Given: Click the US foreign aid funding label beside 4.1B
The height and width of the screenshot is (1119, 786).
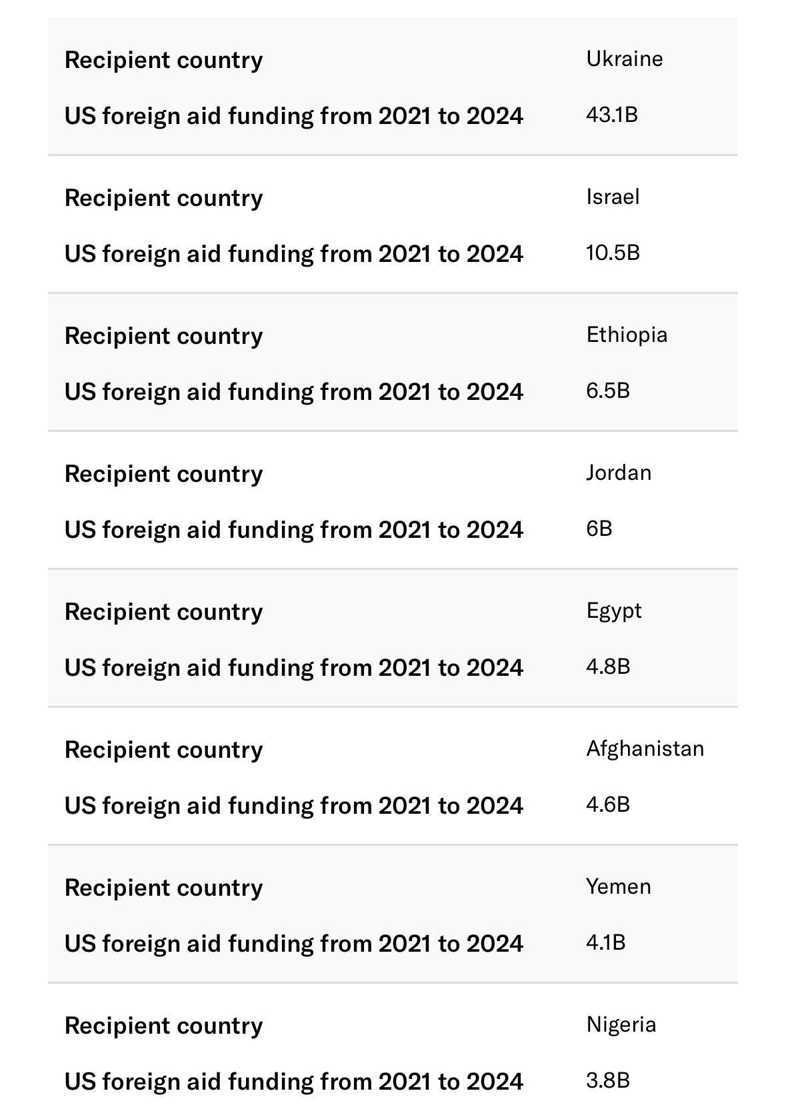Looking at the screenshot, I should (x=293, y=944).
